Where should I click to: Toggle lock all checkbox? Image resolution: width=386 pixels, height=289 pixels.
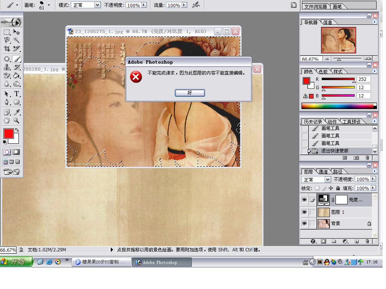[338, 188]
